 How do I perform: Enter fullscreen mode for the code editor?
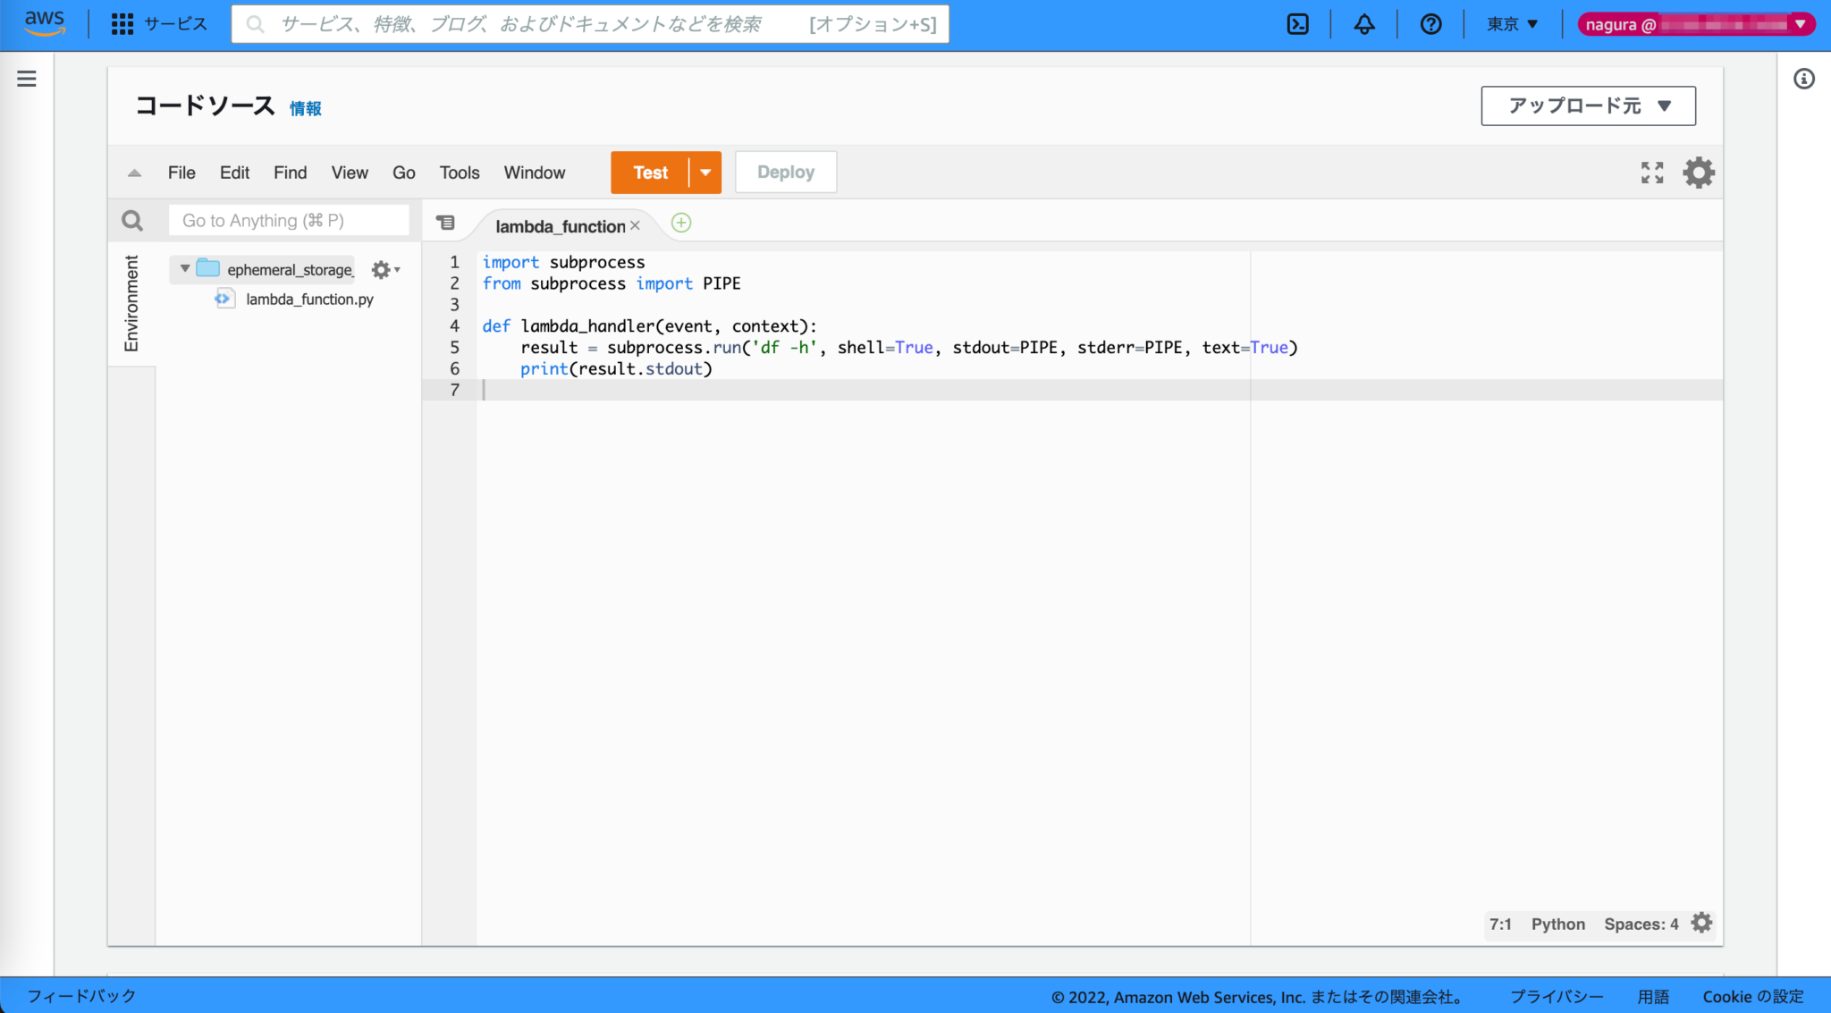[1651, 172]
